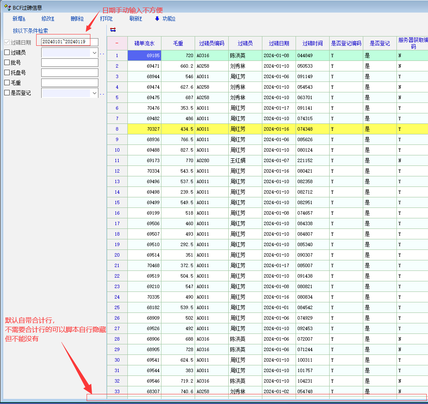428x404 pixels.
Task: Click the red minus corner cell of grid
Action: click(x=117, y=43)
